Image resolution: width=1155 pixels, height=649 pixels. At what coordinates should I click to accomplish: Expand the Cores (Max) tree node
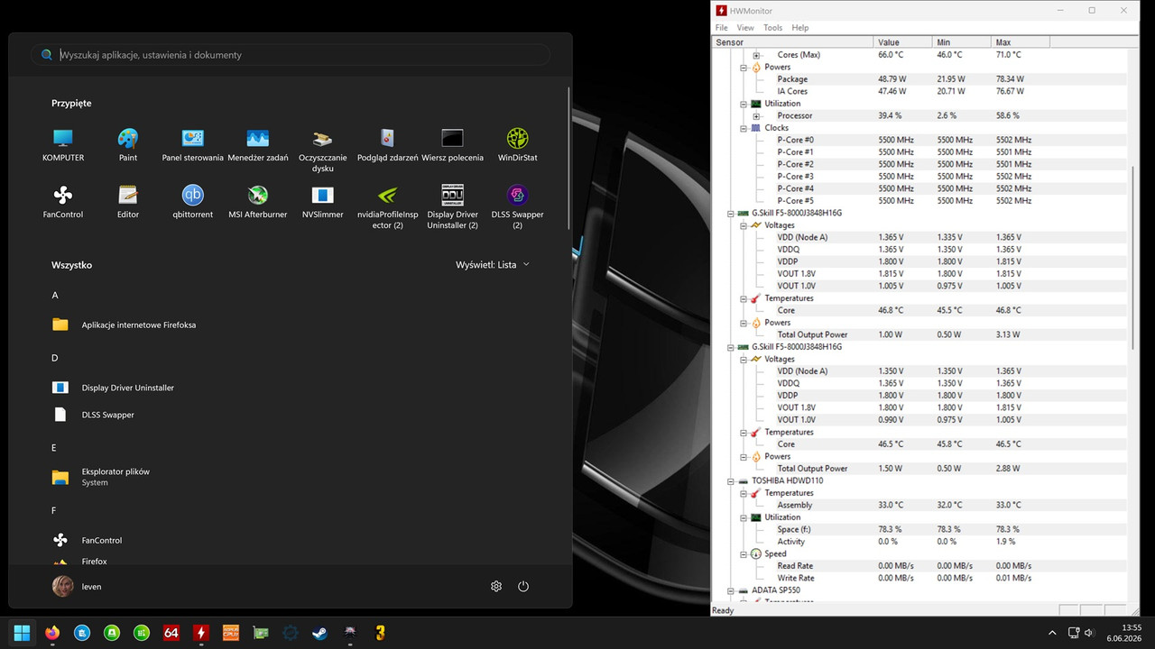(x=756, y=55)
